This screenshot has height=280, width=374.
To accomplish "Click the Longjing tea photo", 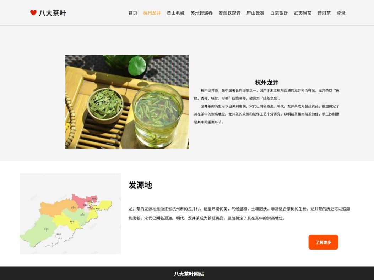I will point(127,102).
